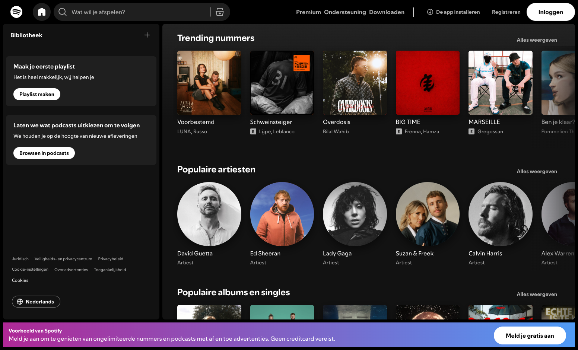Click the 'LUNA, Russo' artist text
The width and height of the screenshot is (578, 350).
point(192,131)
